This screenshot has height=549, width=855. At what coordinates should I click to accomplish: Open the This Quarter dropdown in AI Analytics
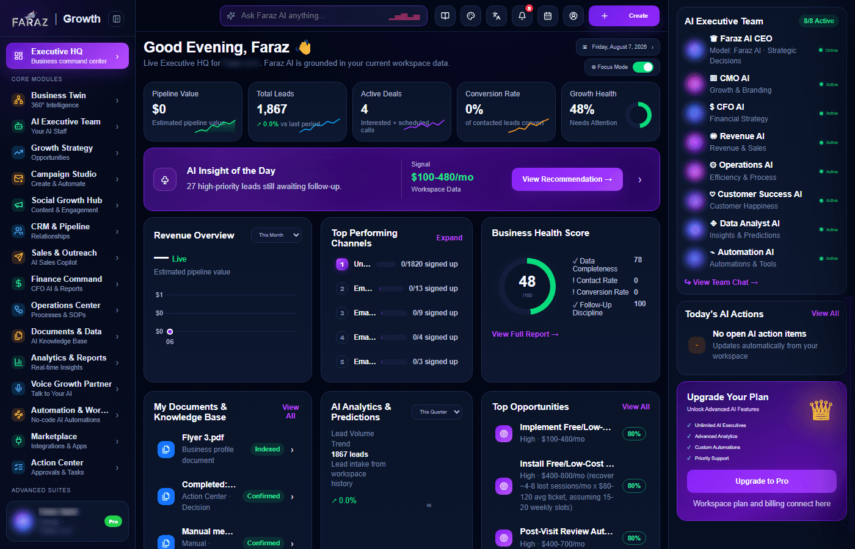(437, 412)
